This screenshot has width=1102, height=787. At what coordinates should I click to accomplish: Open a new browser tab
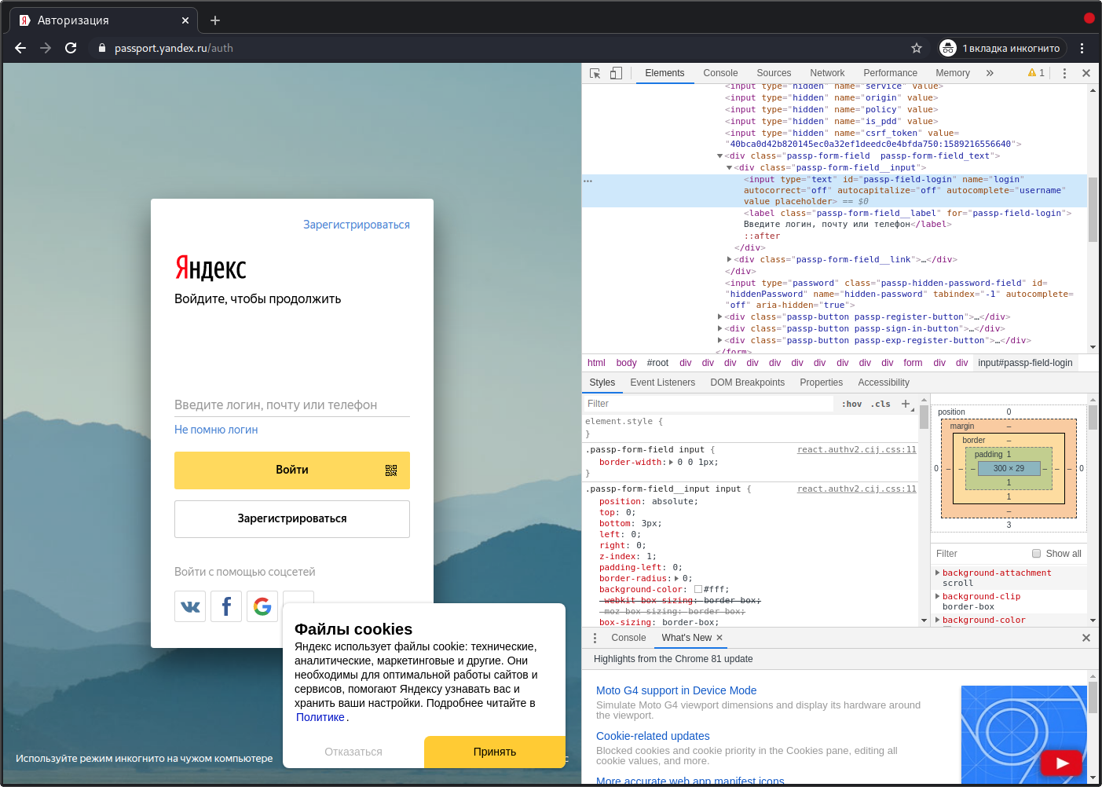[215, 20]
